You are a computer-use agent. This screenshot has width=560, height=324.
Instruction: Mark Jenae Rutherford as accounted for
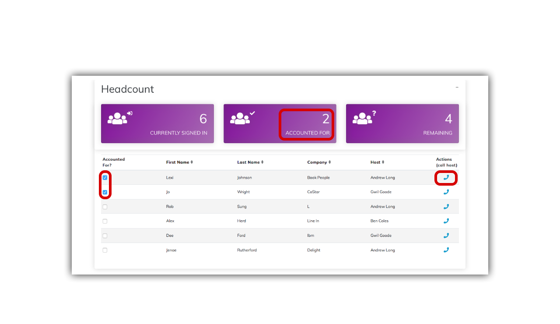click(x=105, y=250)
